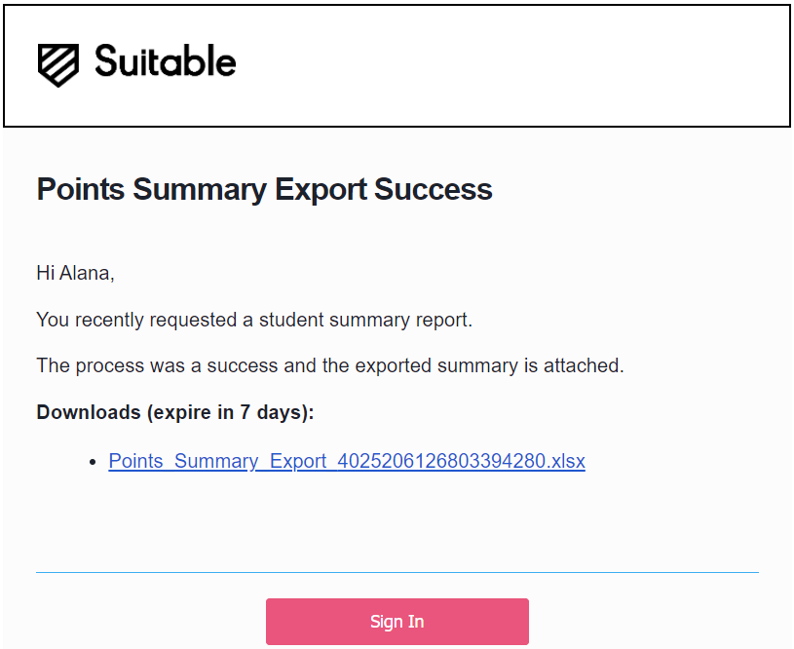Click the "You recently requested" sentence

(x=254, y=321)
